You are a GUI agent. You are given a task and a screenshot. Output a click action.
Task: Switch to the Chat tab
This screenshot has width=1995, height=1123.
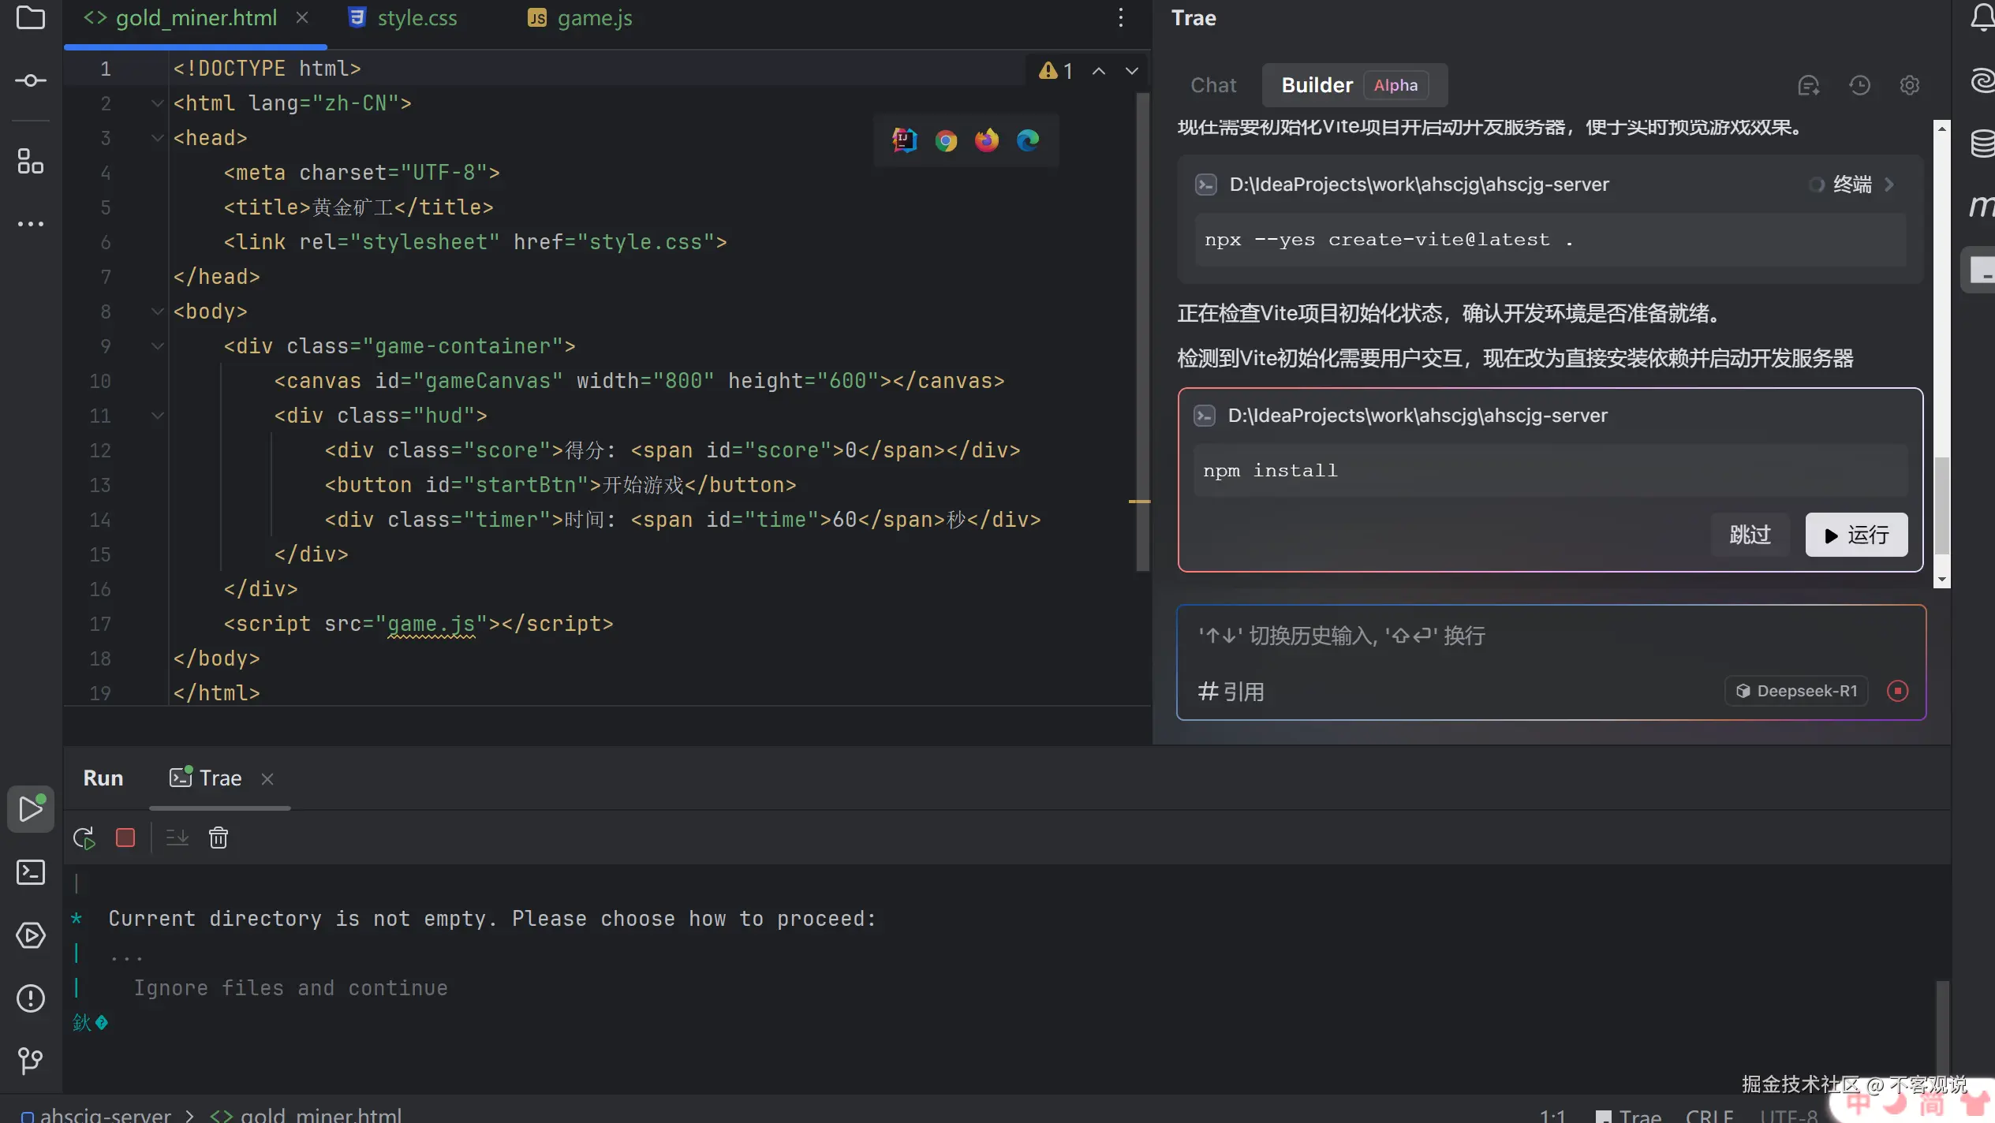[x=1213, y=85]
